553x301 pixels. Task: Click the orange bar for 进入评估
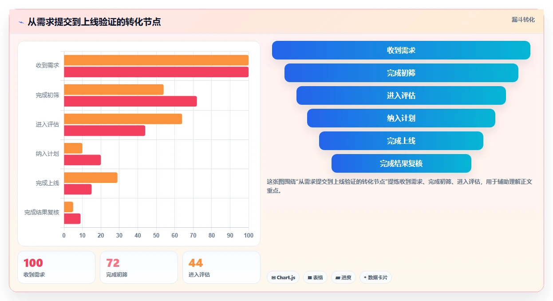pyautogui.click(x=123, y=119)
